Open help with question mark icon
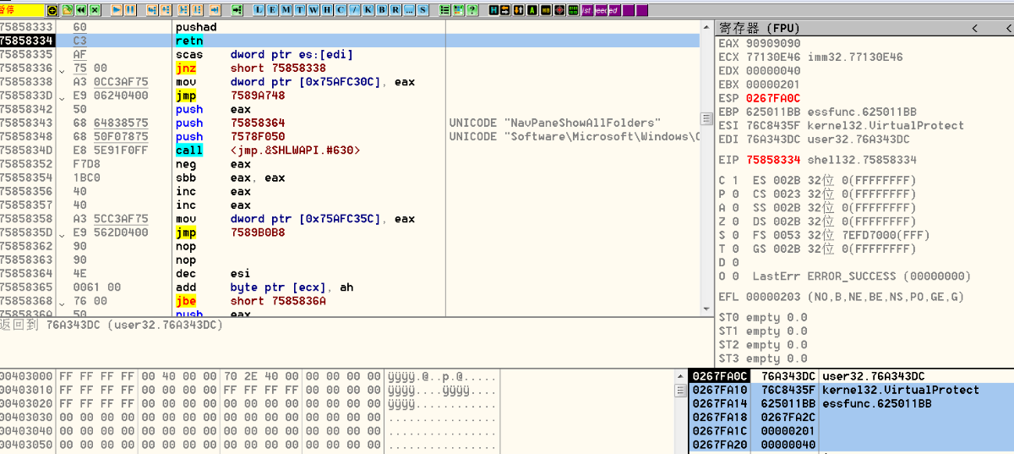Viewport: 1014px width, 454px height. [x=472, y=9]
